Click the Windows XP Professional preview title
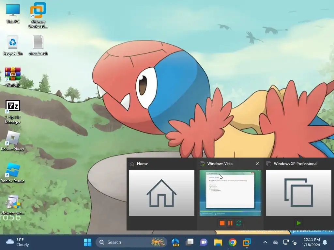 click(296, 164)
